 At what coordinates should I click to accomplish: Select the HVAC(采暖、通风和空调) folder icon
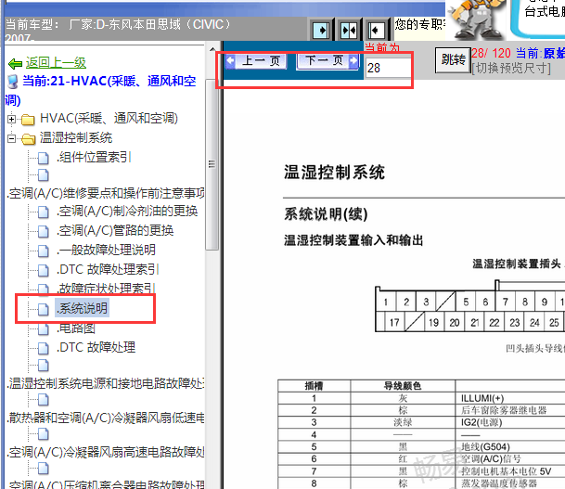pyautogui.click(x=28, y=120)
